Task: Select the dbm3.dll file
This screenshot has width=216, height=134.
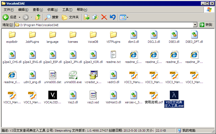Action: click(133, 37)
